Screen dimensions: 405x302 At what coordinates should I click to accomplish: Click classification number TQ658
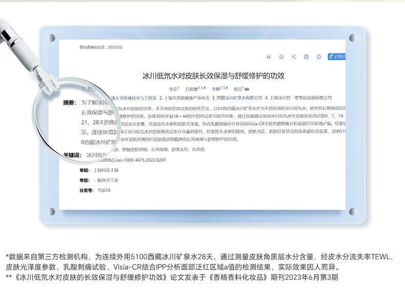coord(104,190)
